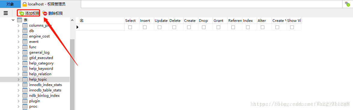Expand the db table node
The image size is (353, 110).
pos(19,31)
